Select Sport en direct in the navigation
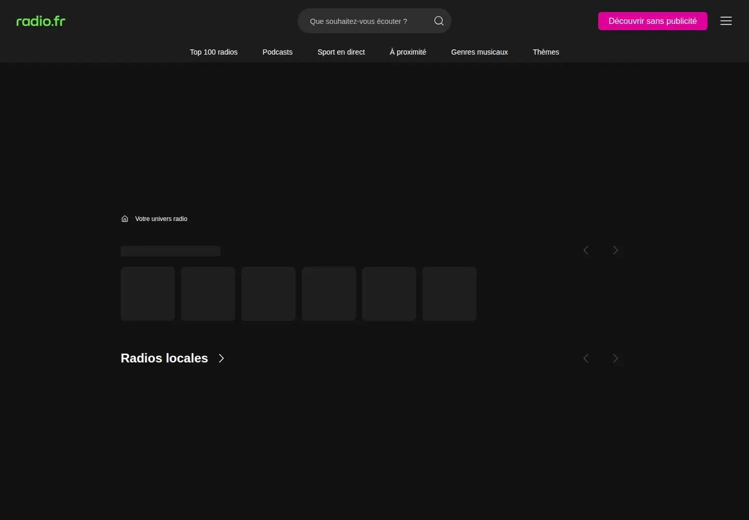This screenshot has width=749, height=520. pyautogui.click(x=341, y=52)
